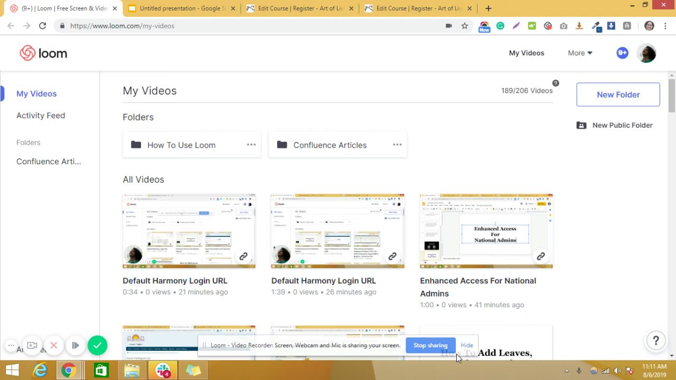Bookmark this page with the star icon

(x=465, y=25)
